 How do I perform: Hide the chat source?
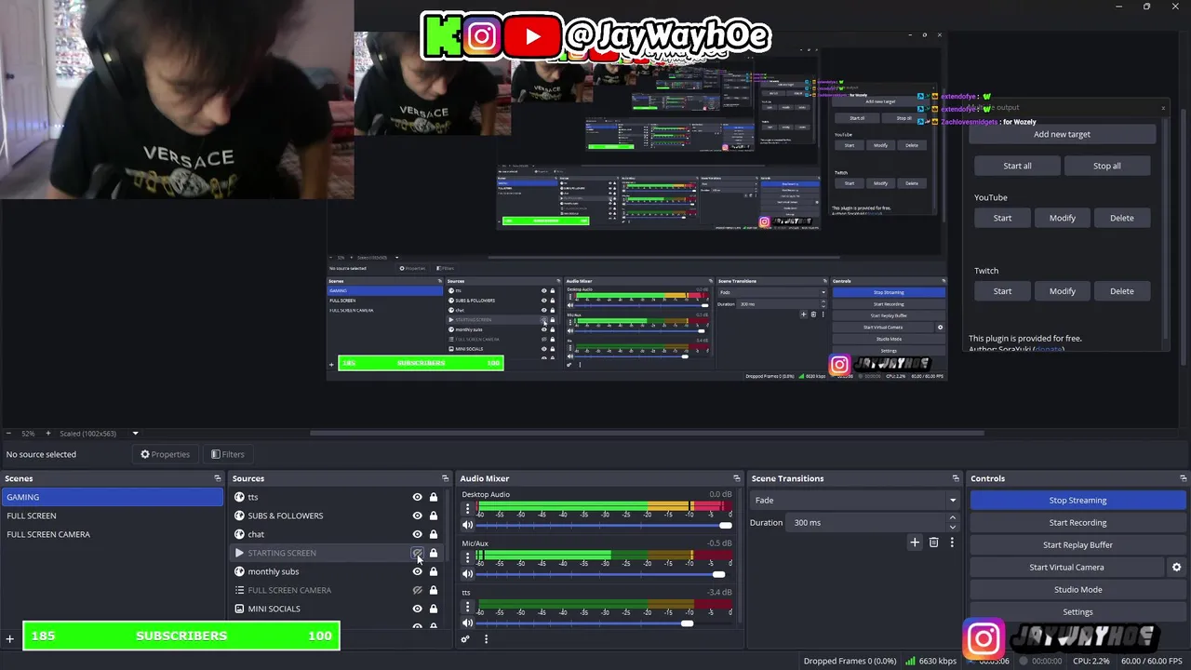(x=417, y=534)
